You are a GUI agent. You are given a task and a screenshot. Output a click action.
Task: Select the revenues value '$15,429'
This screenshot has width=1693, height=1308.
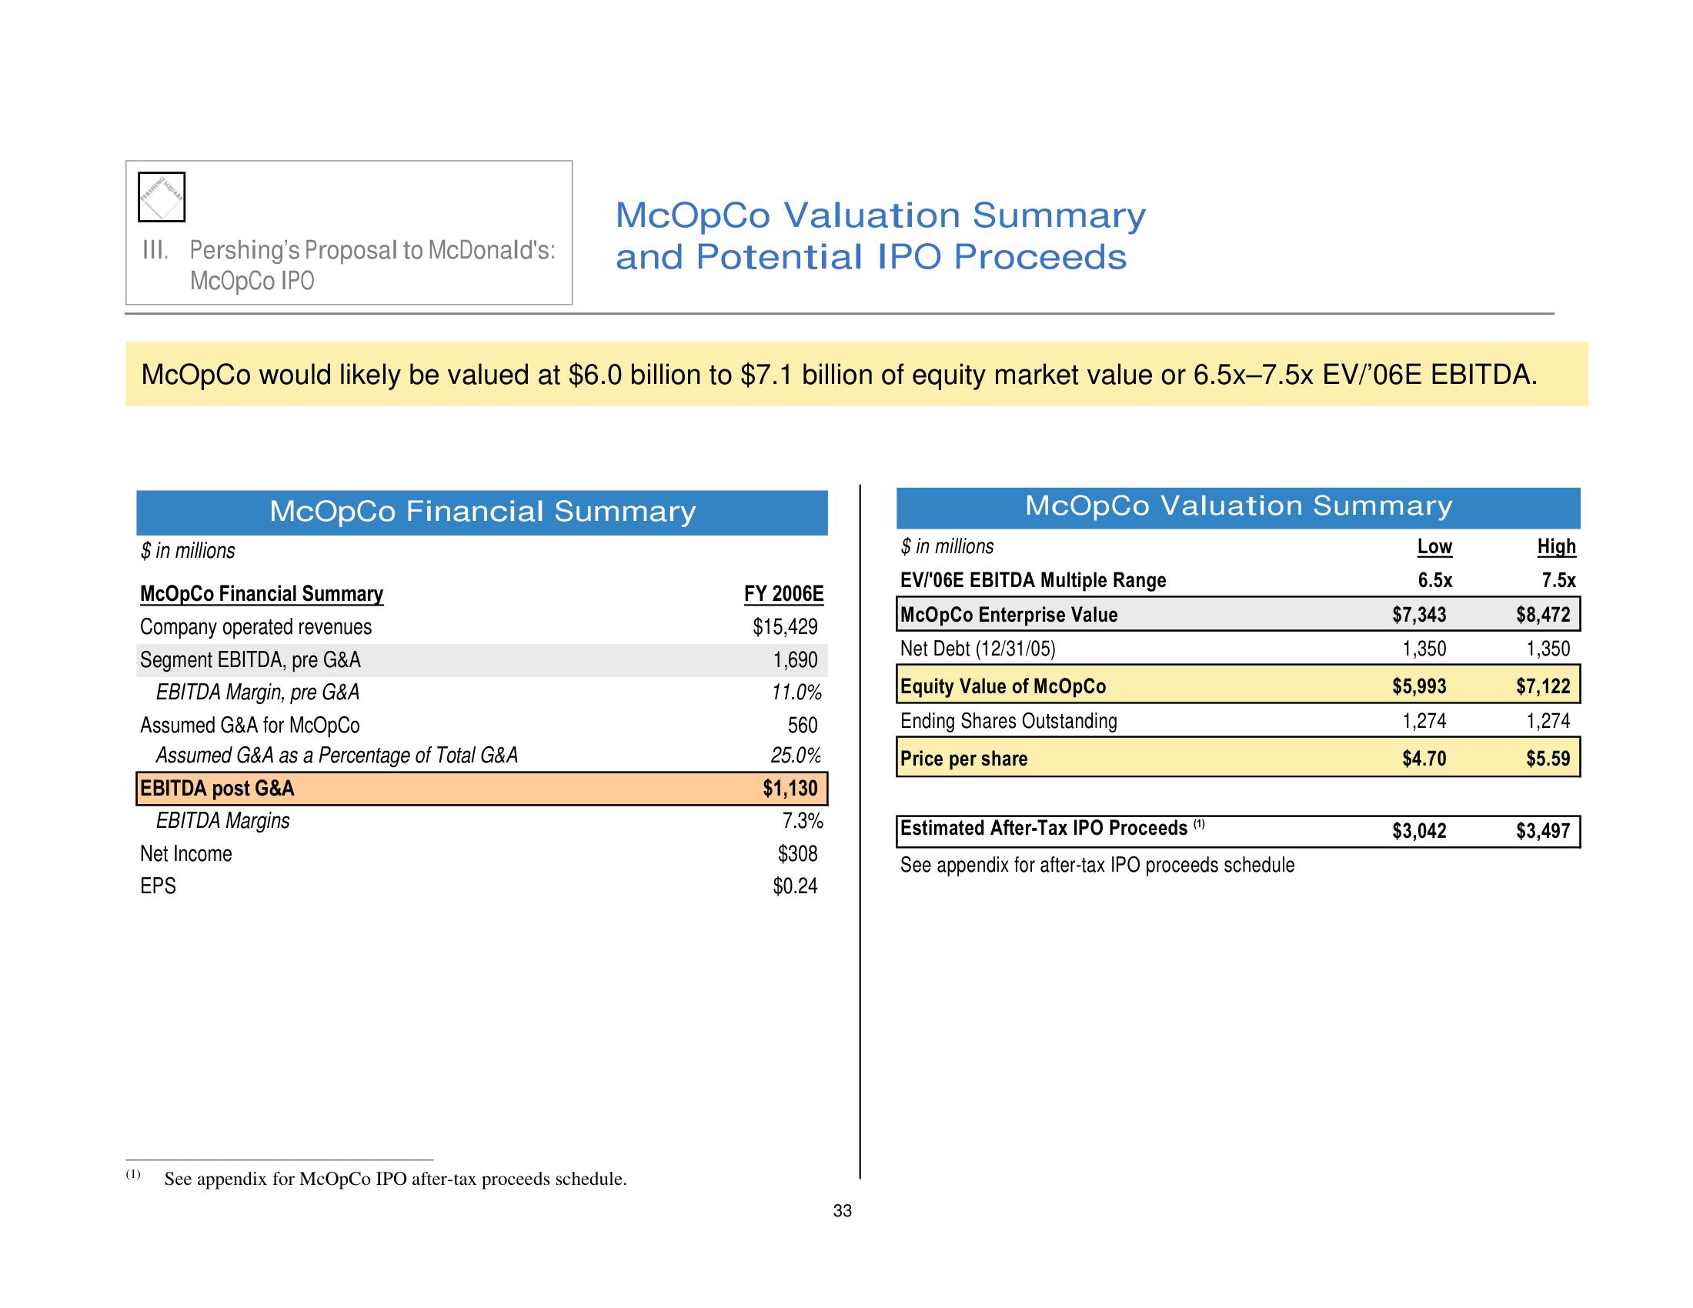[785, 627]
